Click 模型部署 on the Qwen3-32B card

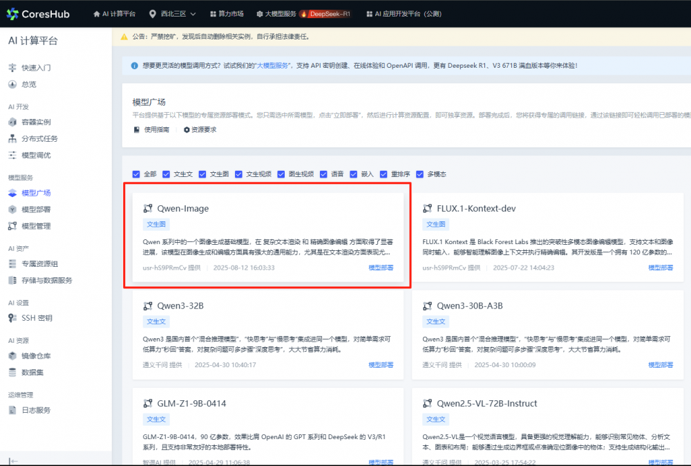(381, 365)
